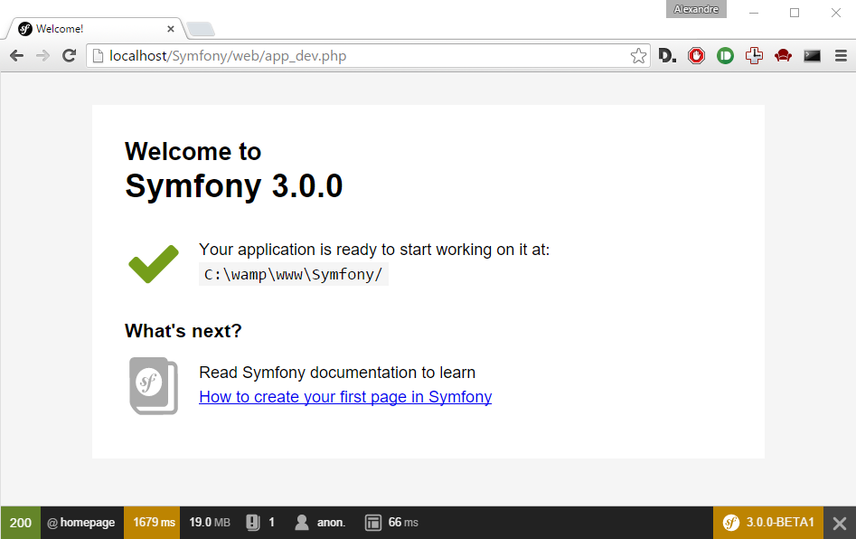This screenshot has width=856, height=539.
Task: Click the Symfony 3.0.0-BETA1 version badge
Action: (768, 523)
